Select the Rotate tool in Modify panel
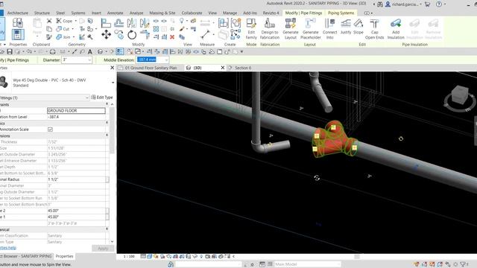The height and width of the screenshot is (268, 477). [132, 35]
